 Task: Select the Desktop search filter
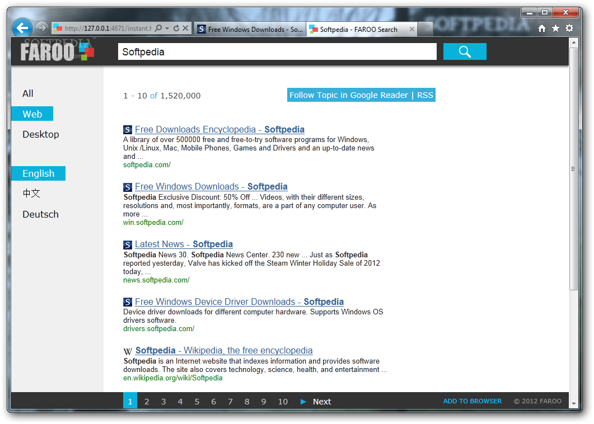40,134
